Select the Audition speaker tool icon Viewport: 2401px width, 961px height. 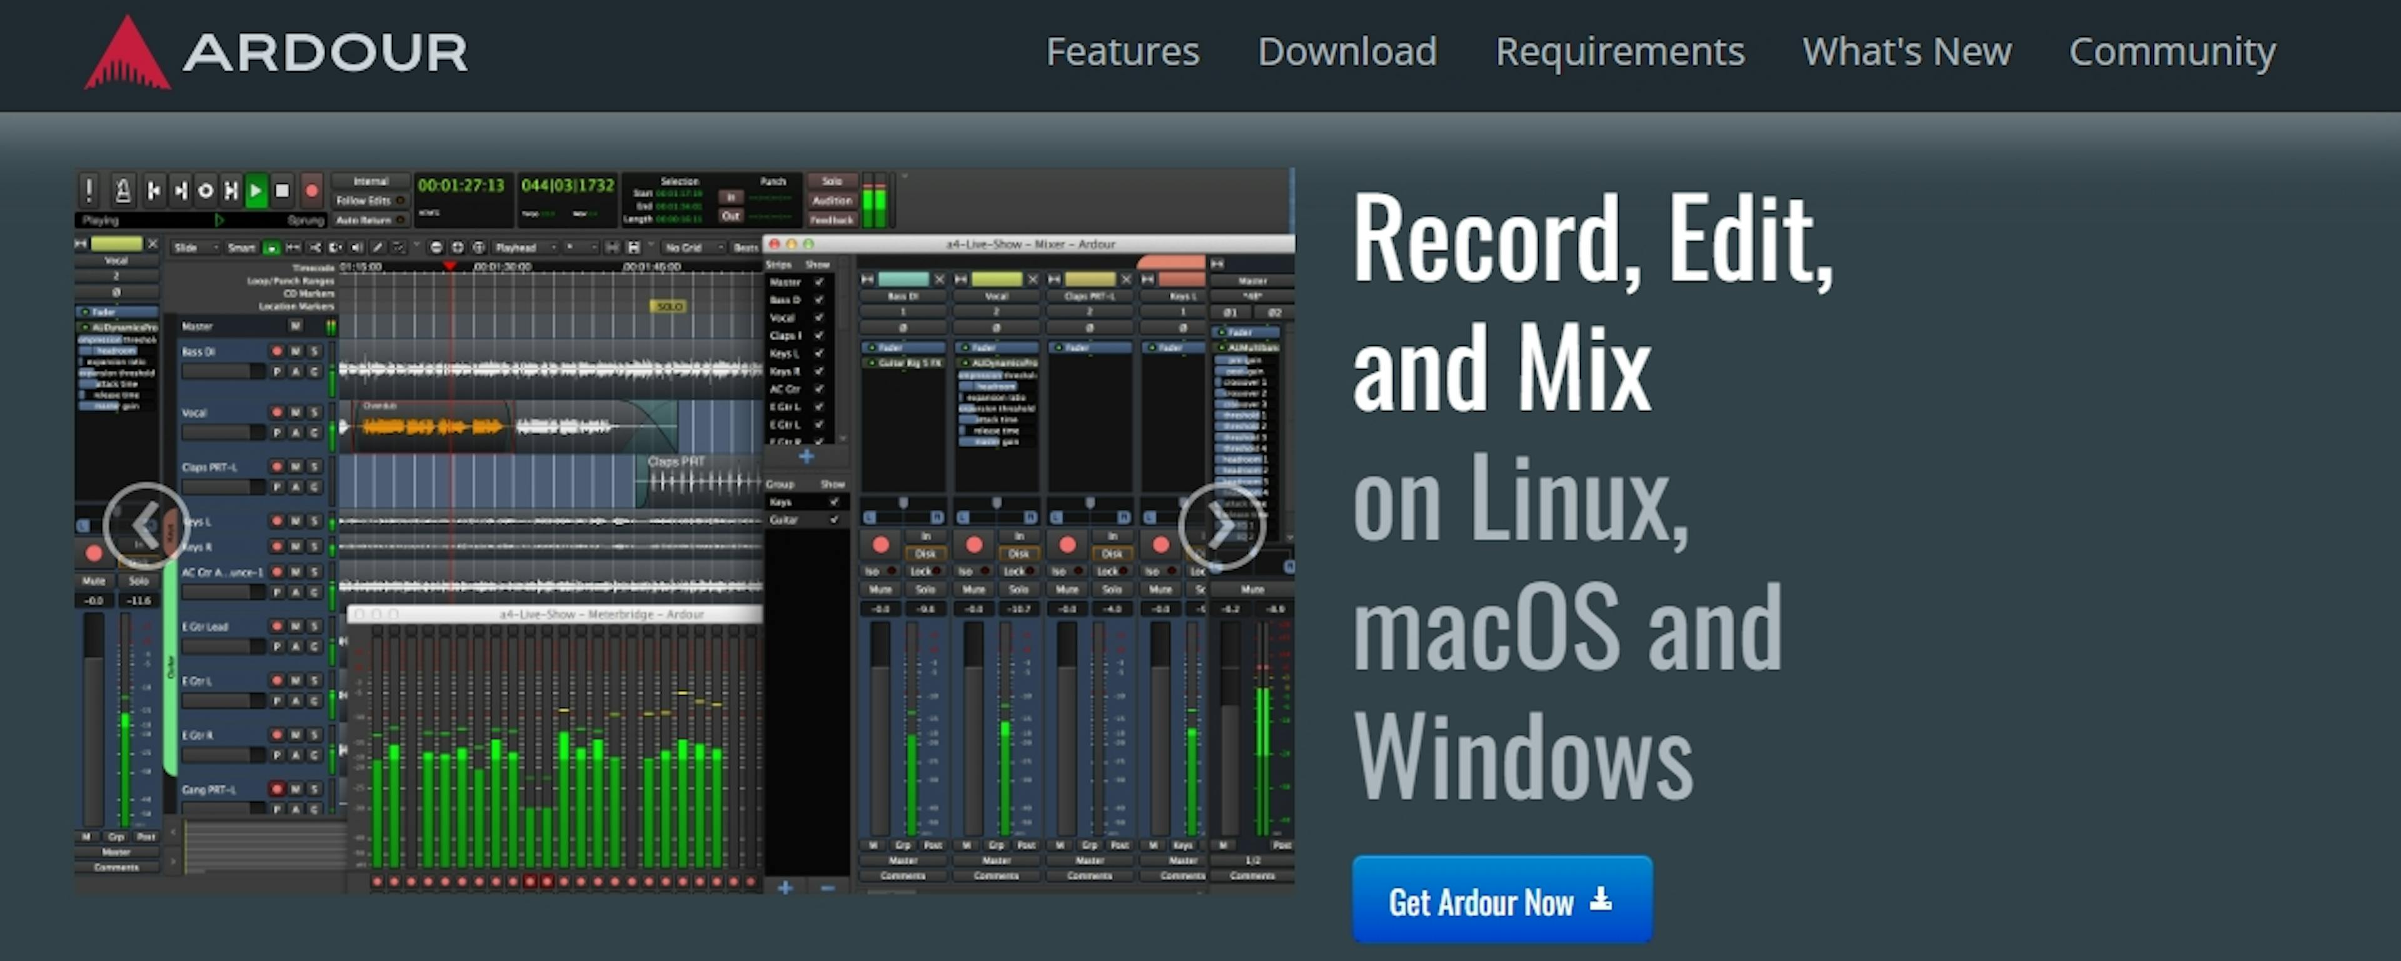356,248
